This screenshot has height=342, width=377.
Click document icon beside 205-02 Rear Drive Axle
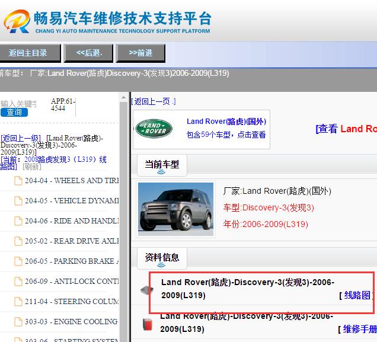pos(18,241)
